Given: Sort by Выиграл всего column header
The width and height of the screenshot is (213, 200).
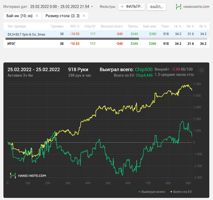Looking at the screenshot, I should click(112, 26).
